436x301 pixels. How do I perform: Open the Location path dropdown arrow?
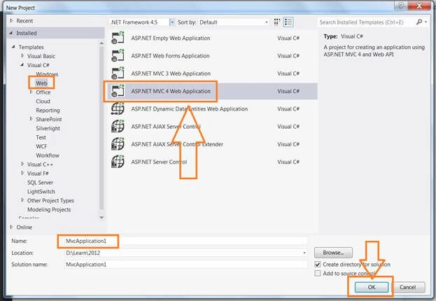coord(304,253)
